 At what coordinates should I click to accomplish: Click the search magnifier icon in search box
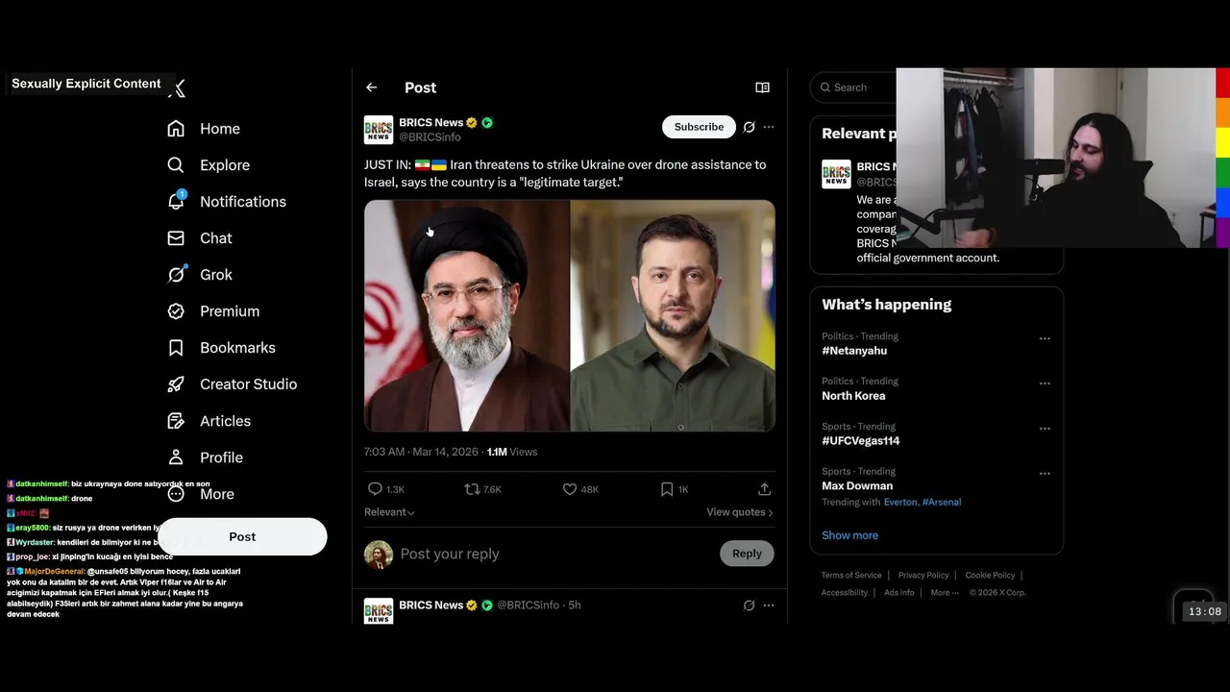point(825,87)
